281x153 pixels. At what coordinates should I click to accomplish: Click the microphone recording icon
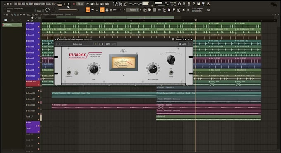tap(189, 4)
